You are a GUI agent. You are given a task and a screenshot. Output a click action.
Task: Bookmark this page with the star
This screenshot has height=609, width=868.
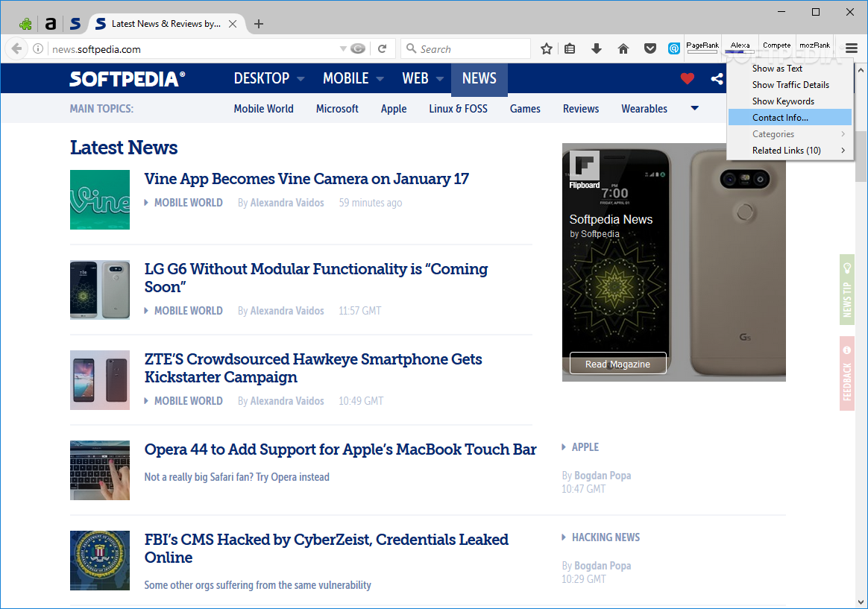click(547, 48)
